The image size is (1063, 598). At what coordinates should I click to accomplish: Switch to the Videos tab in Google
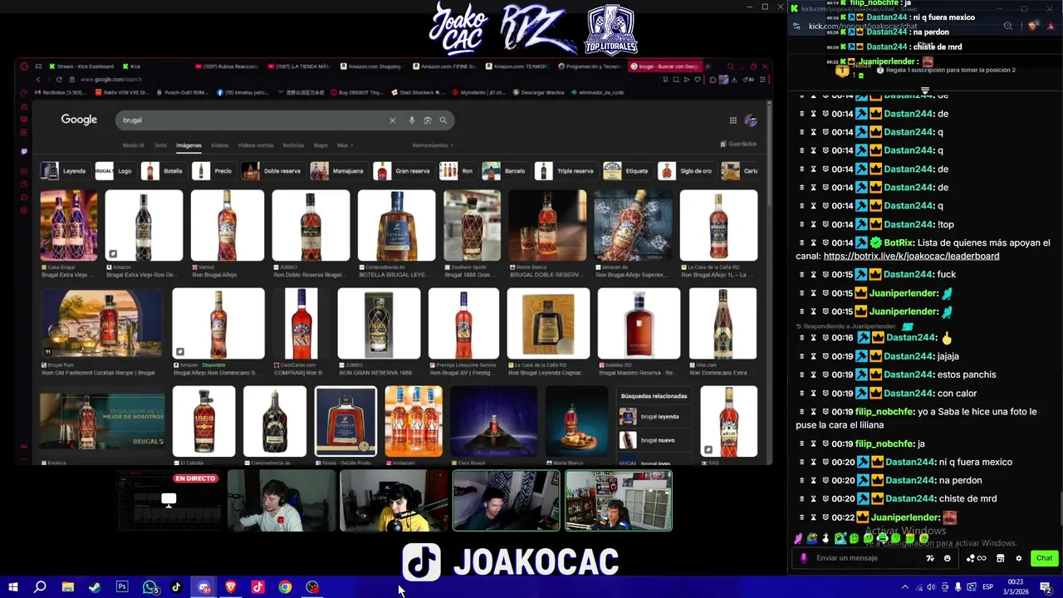[219, 145]
